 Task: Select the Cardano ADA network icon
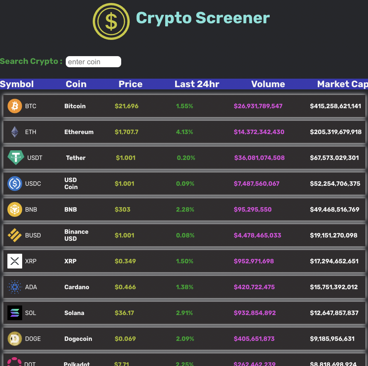point(14,287)
